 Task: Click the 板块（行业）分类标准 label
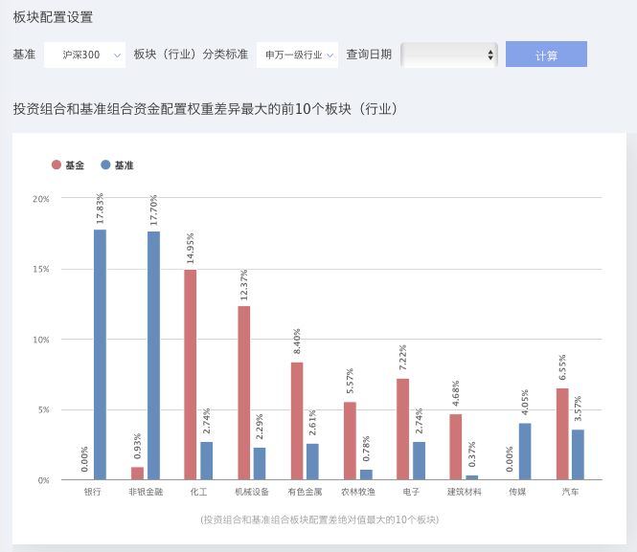pos(191,55)
